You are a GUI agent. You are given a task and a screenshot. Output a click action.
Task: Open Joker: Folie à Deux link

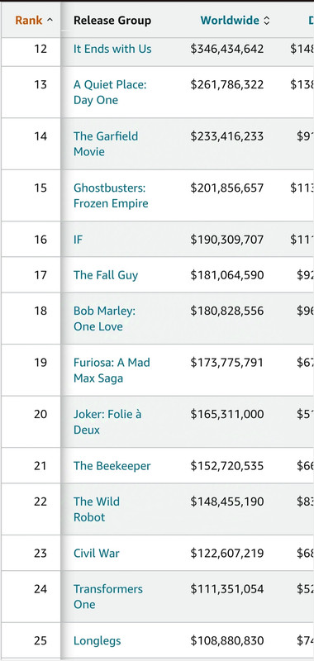point(107,422)
